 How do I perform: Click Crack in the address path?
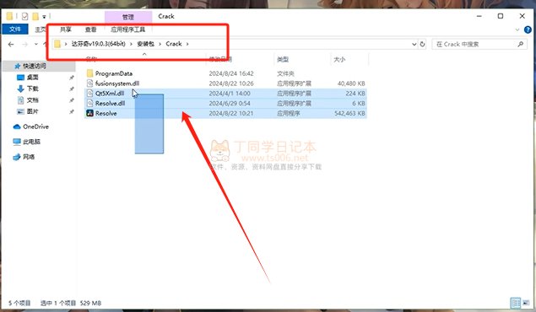[x=174, y=44]
